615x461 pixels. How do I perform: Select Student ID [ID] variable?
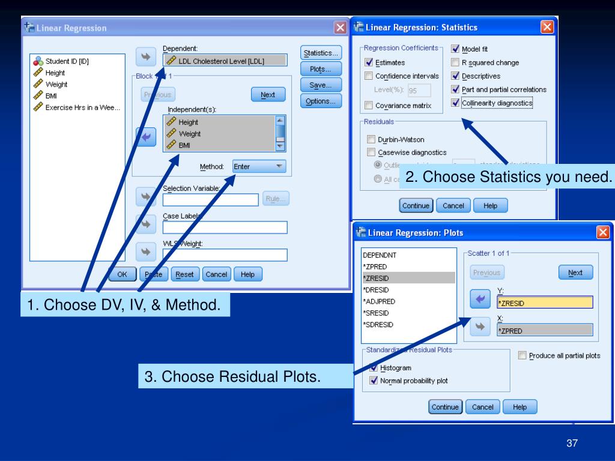tap(61, 61)
